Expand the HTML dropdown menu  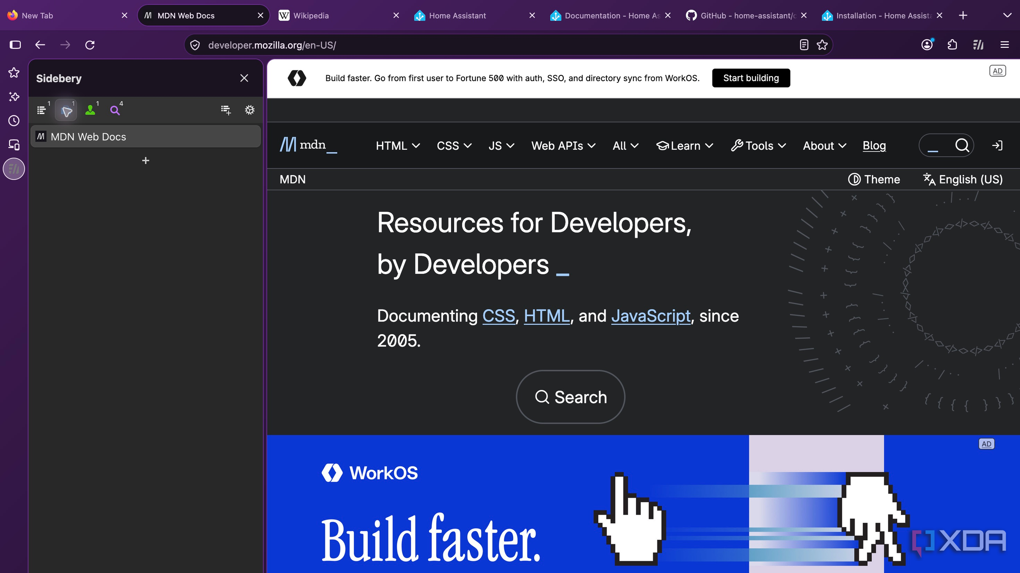point(398,146)
